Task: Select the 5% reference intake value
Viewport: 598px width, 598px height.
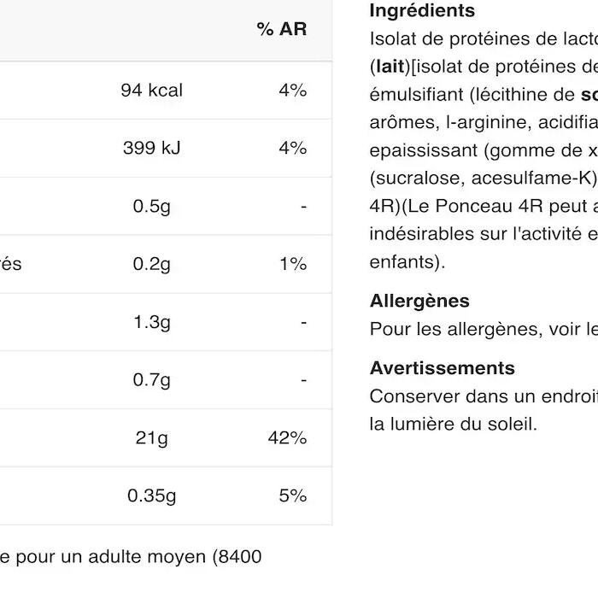Action: (x=292, y=495)
